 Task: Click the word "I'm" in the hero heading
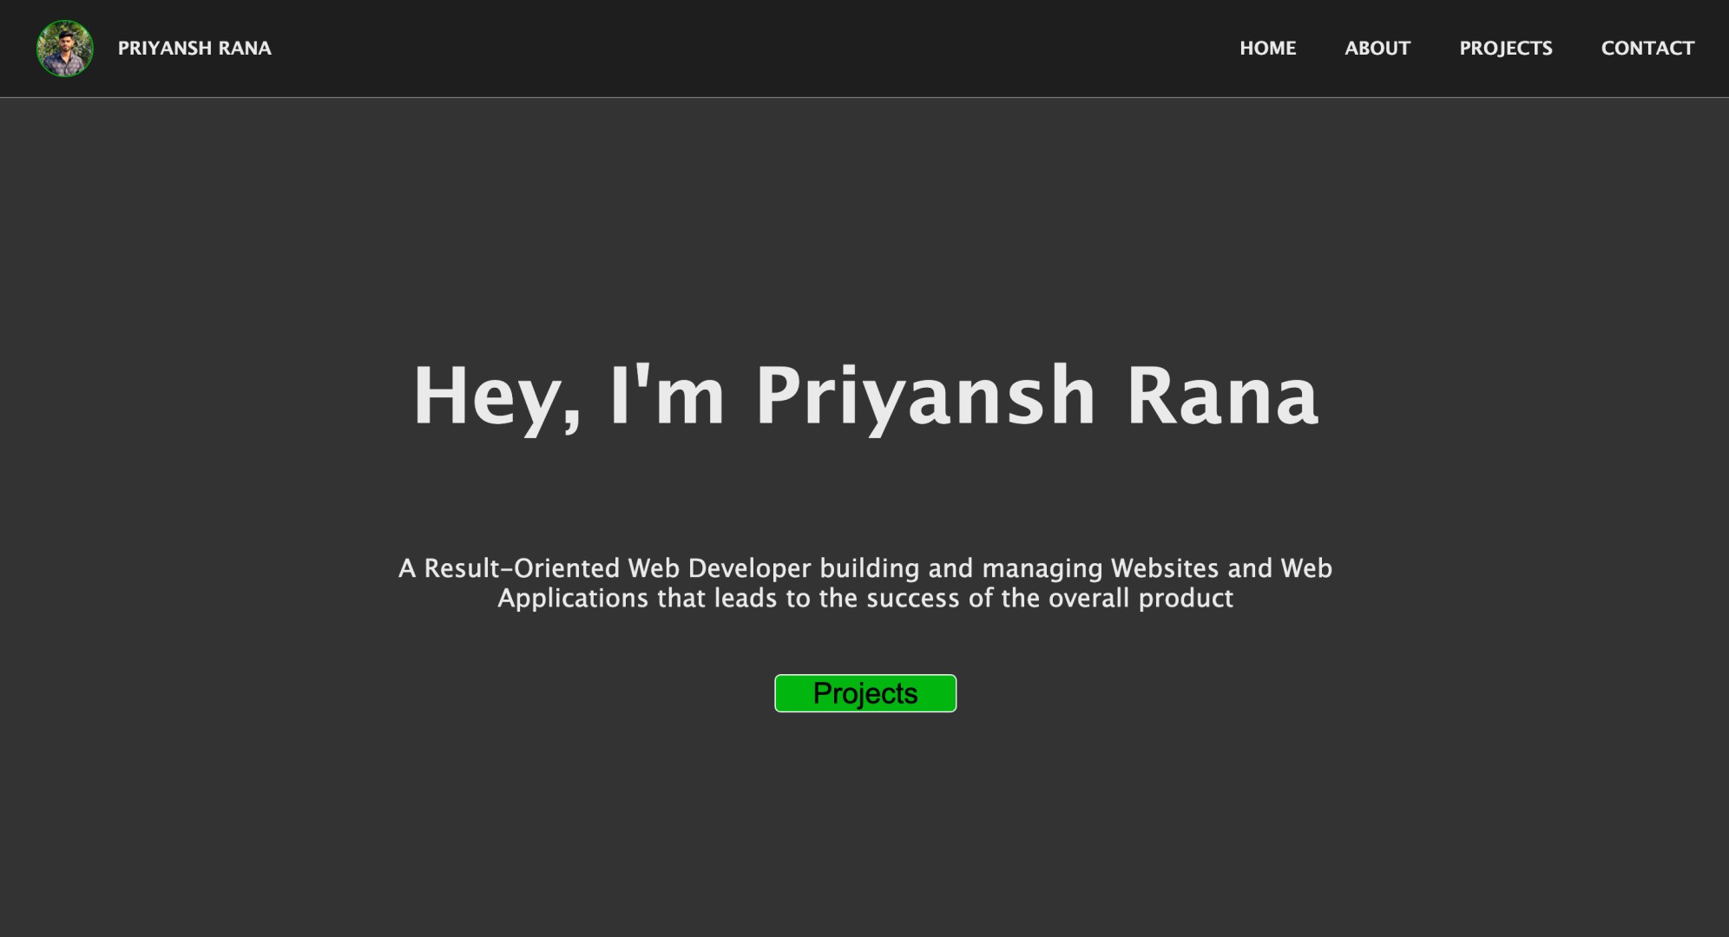click(x=667, y=396)
